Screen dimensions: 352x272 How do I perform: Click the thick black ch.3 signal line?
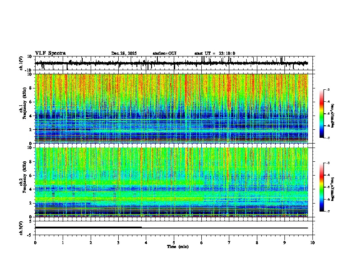coord(88,228)
